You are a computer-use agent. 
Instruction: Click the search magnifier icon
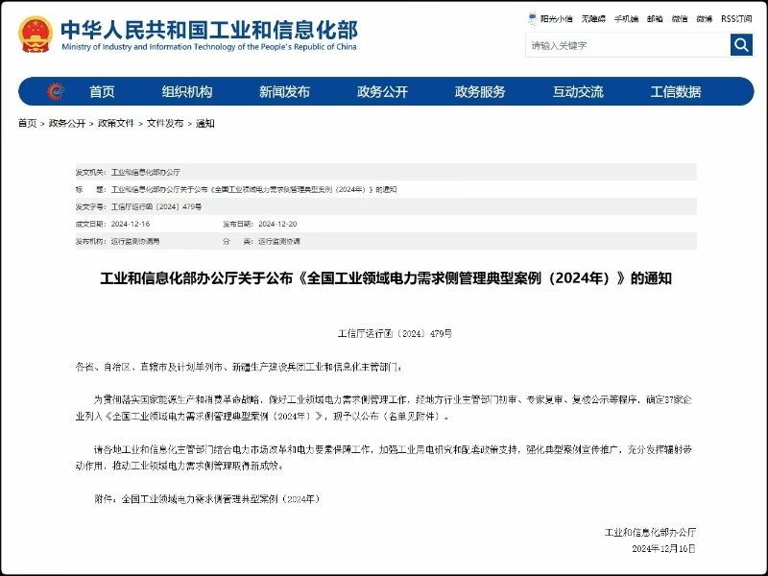(x=740, y=44)
